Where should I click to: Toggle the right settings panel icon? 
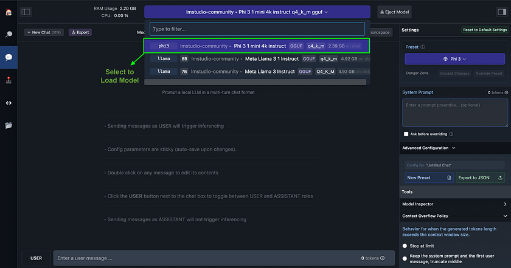coord(502,12)
